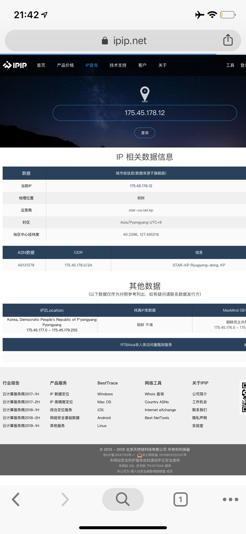
Task: Tap the browser forward arrow
Action: [65, 499]
